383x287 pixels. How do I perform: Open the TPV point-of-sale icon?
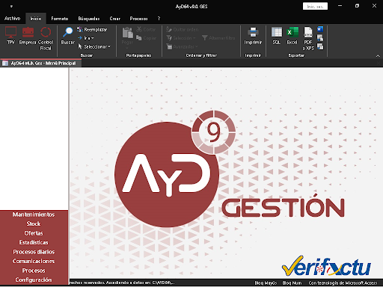click(x=10, y=36)
